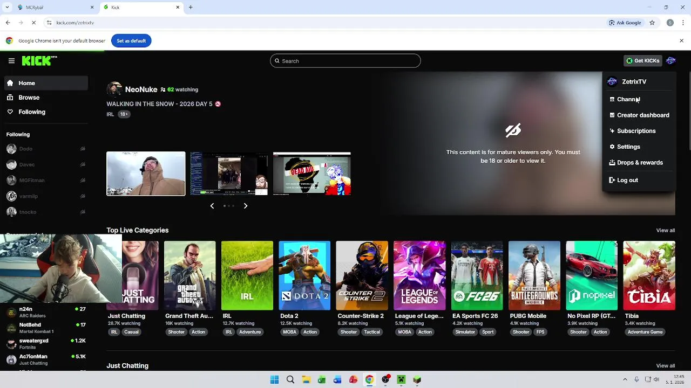Open a new browser tab
The width and height of the screenshot is (691, 388).
click(x=191, y=8)
